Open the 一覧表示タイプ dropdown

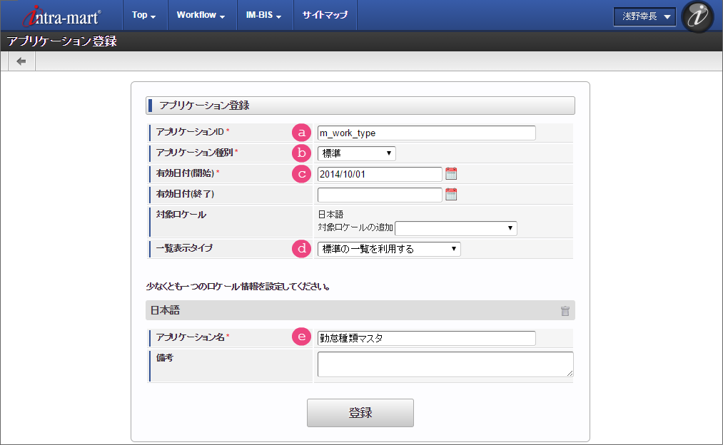[389, 249]
